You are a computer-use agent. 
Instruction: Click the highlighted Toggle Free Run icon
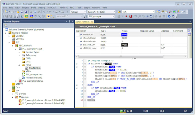48,16
